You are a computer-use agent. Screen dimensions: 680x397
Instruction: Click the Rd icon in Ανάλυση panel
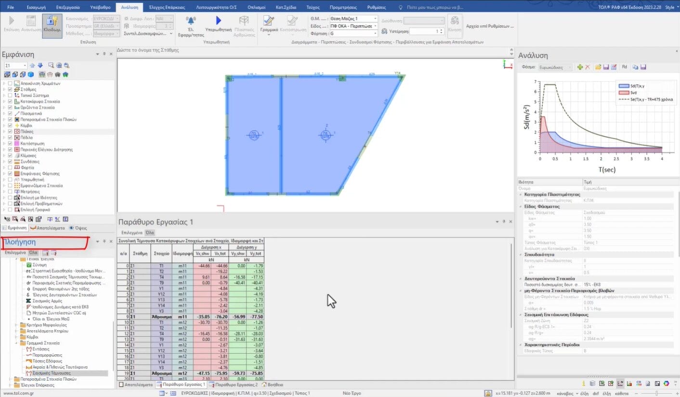coord(624,68)
